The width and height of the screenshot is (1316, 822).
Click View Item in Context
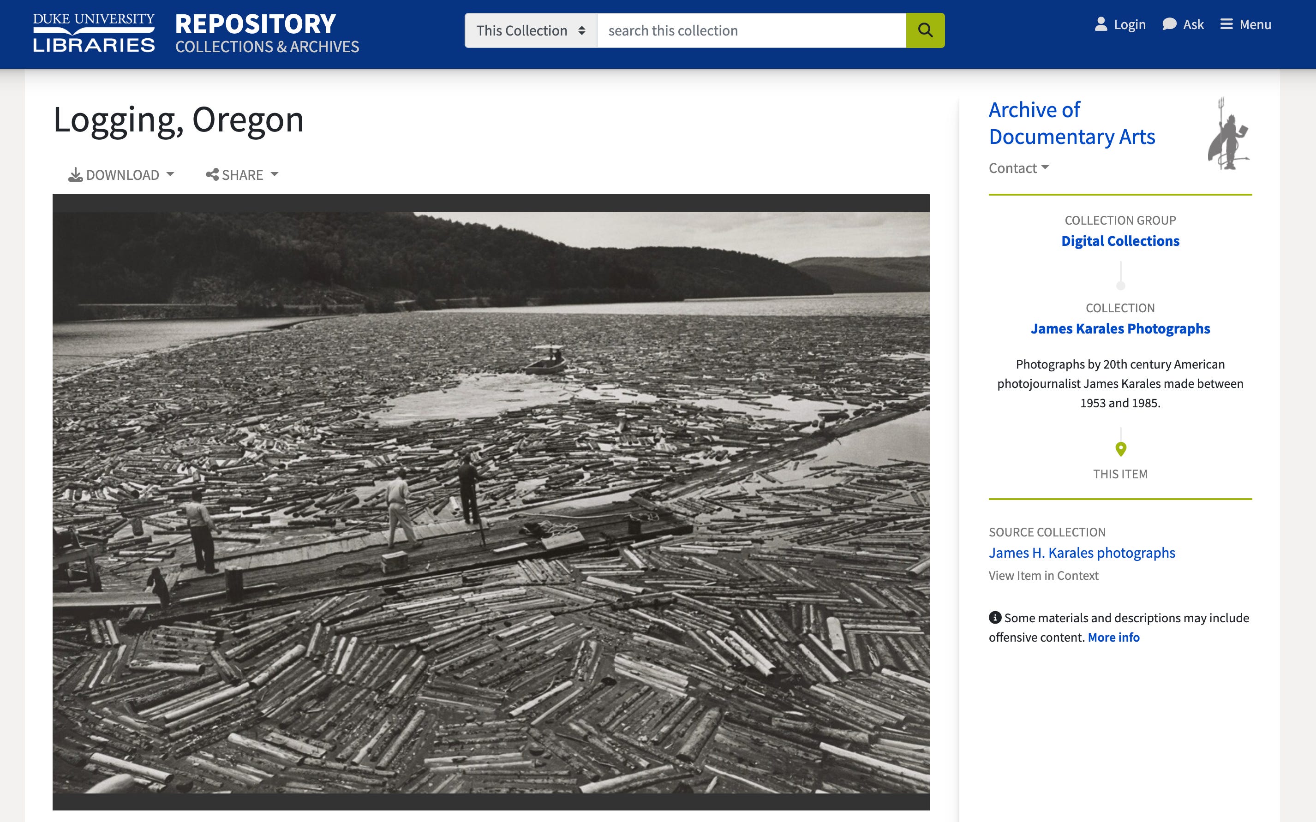(1043, 575)
